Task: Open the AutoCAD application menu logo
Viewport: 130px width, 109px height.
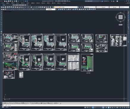Action: tap(1, 1)
